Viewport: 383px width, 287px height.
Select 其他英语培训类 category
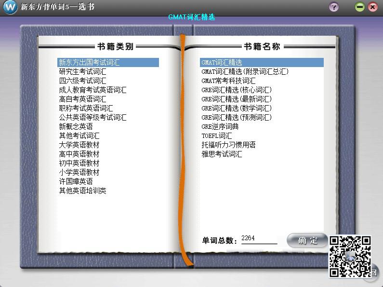pos(82,191)
